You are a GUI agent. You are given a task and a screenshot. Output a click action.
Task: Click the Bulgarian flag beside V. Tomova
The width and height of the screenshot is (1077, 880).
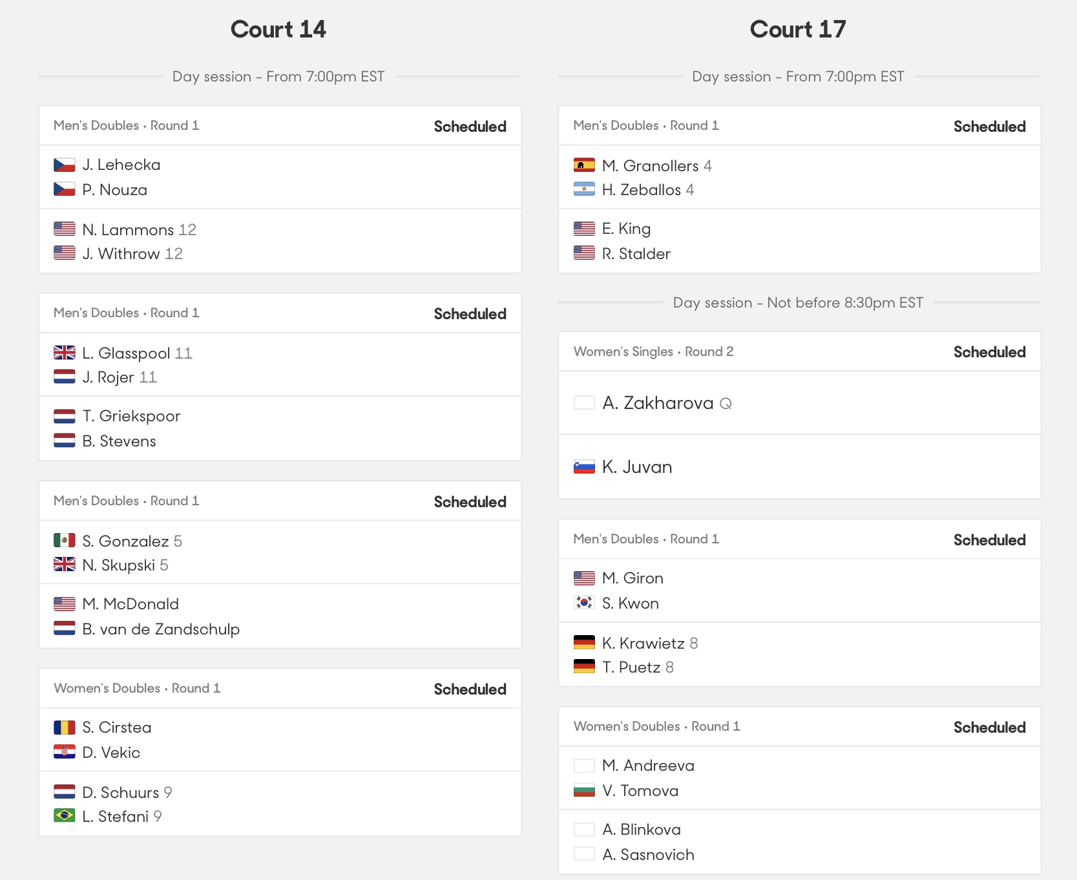(584, 790)
